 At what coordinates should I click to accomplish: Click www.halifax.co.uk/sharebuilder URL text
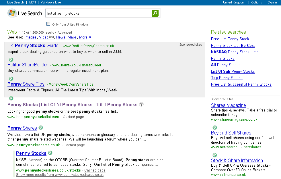(x=77, y=65)
